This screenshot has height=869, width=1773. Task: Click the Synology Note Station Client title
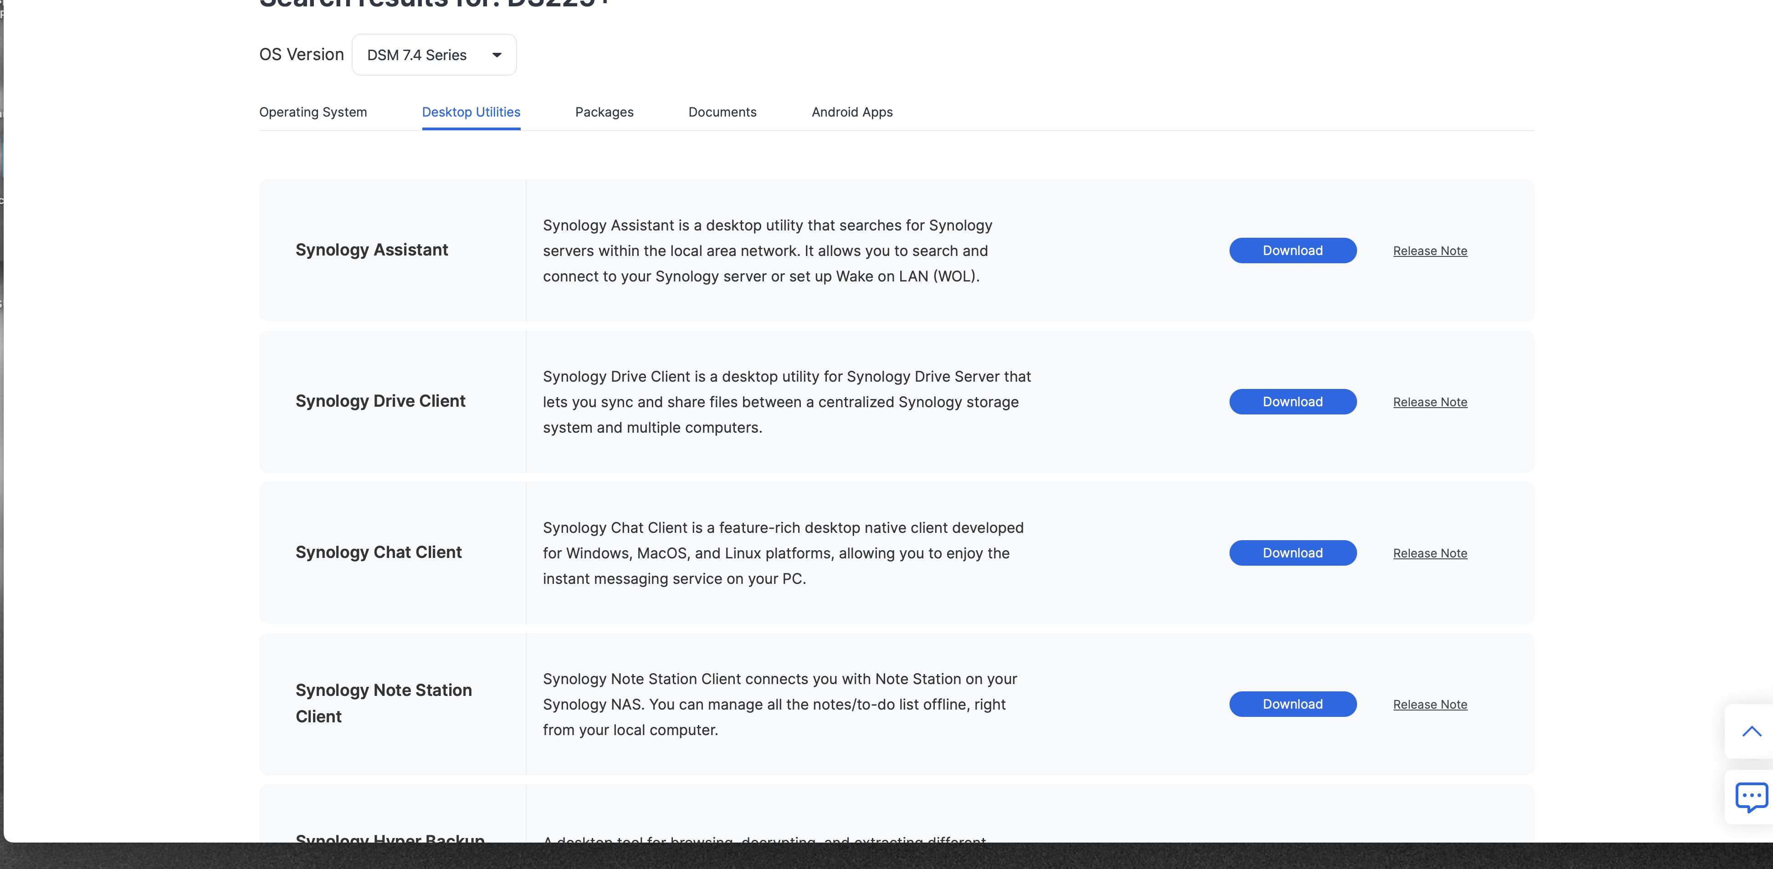[x=384, y=703]
